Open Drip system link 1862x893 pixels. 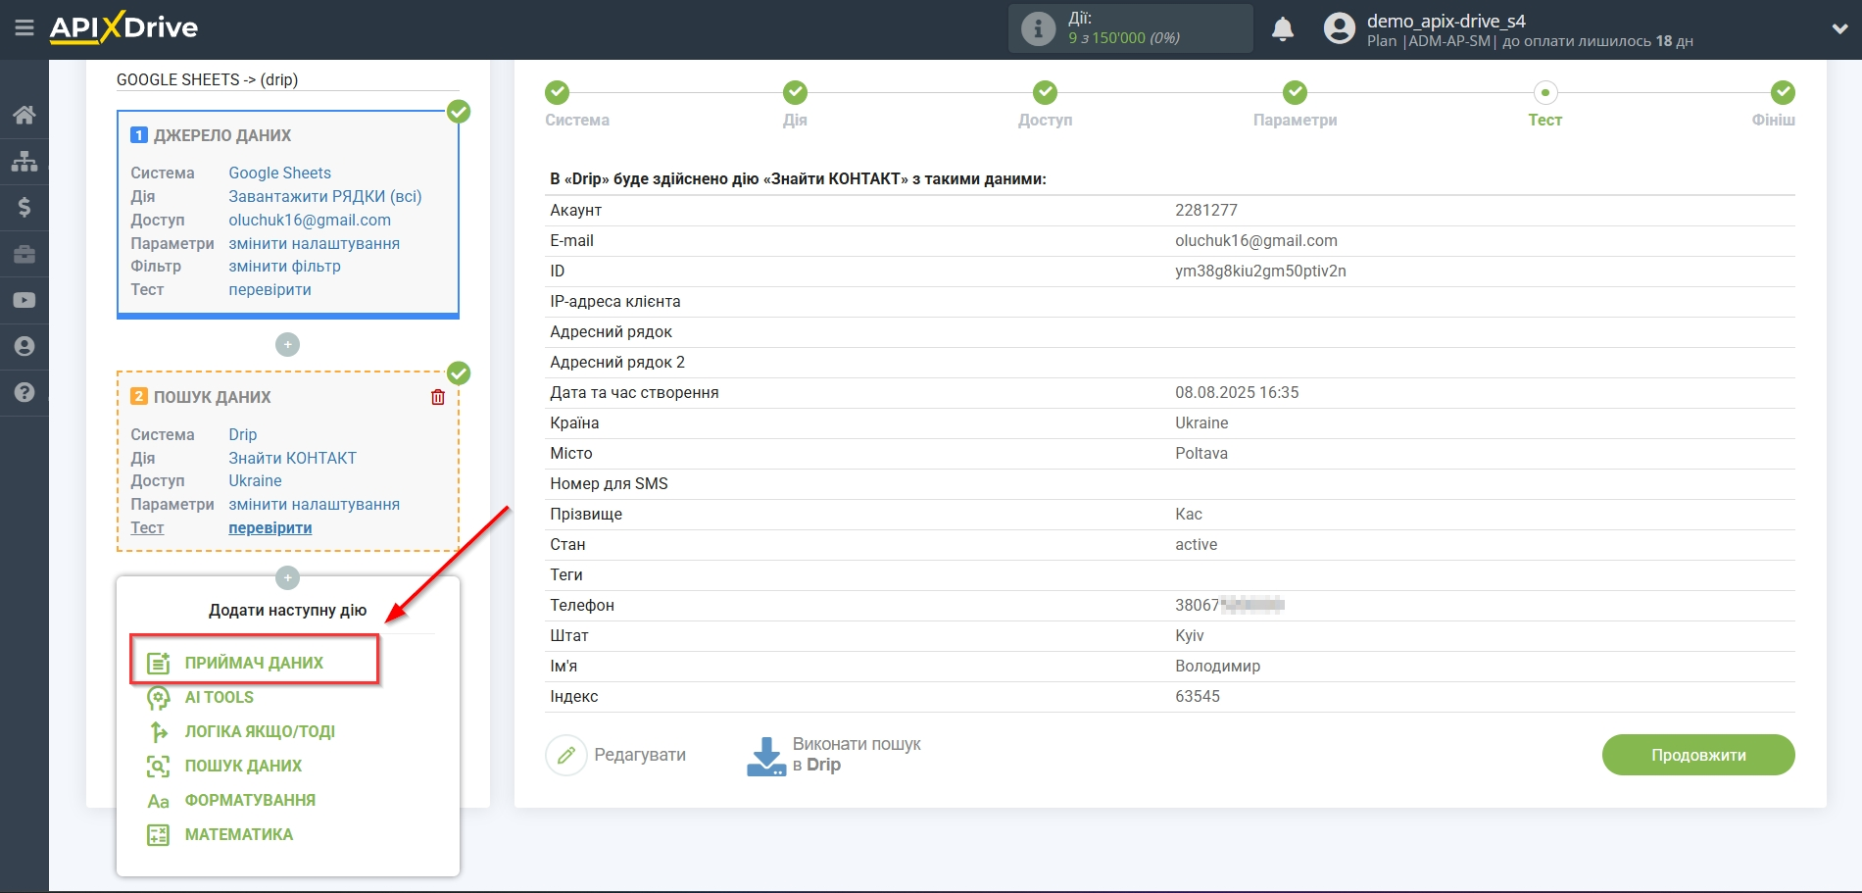tap(243, 434)
